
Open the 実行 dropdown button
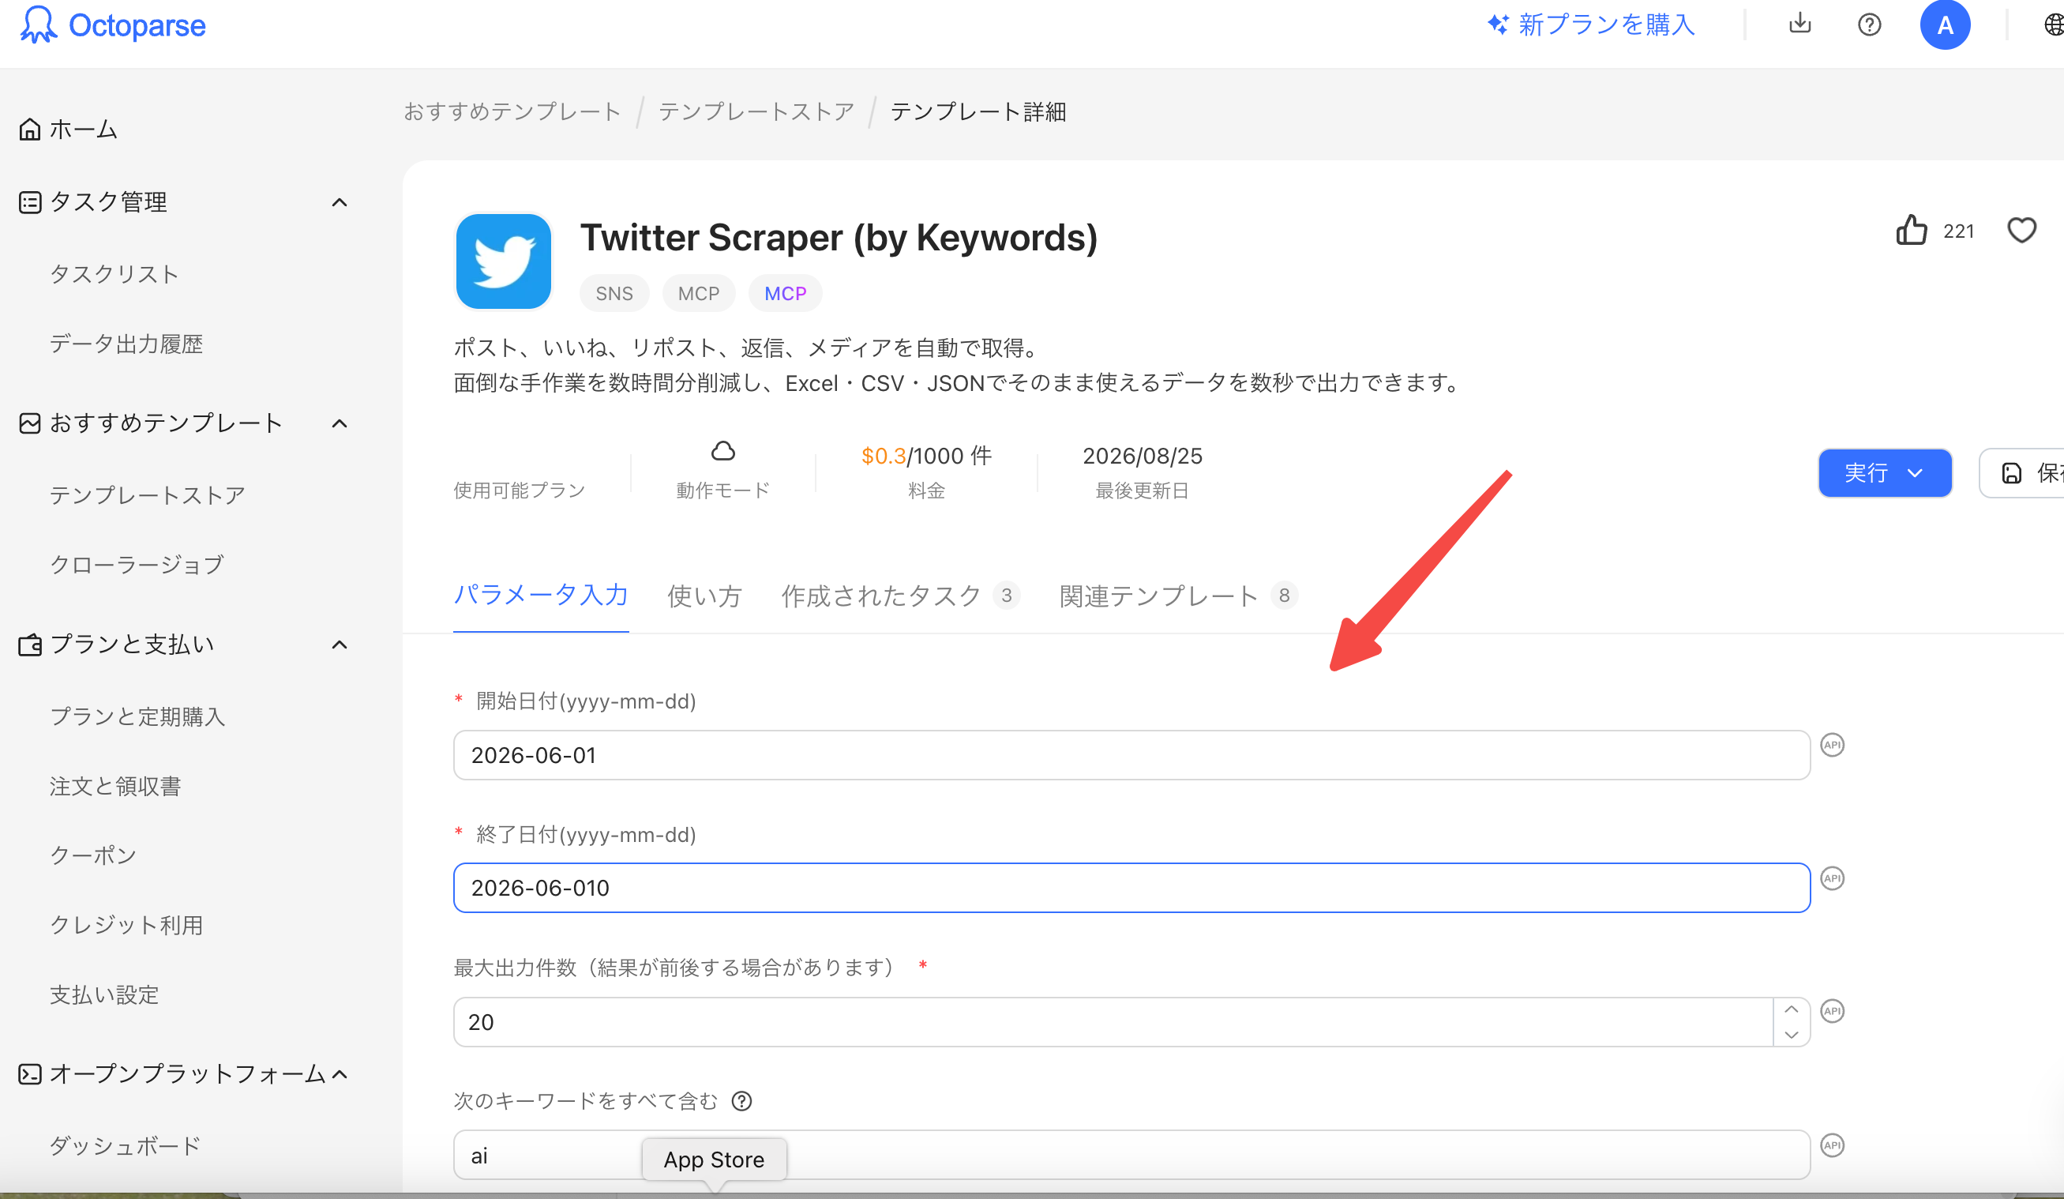[1885, 473]
